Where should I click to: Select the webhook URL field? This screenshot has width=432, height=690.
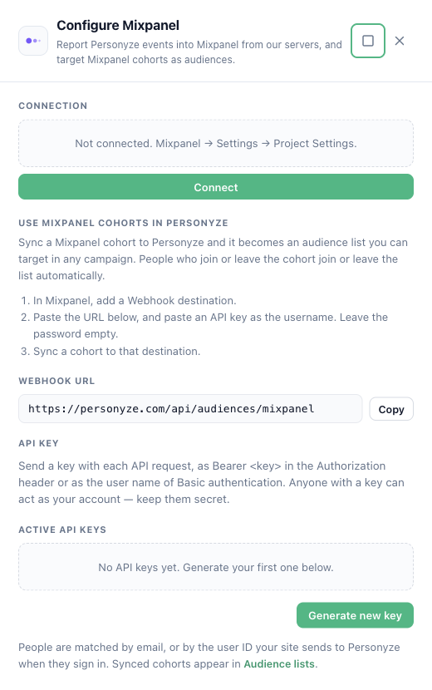coord(190,409)
